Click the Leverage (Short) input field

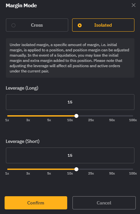click(x=70, y=155)
